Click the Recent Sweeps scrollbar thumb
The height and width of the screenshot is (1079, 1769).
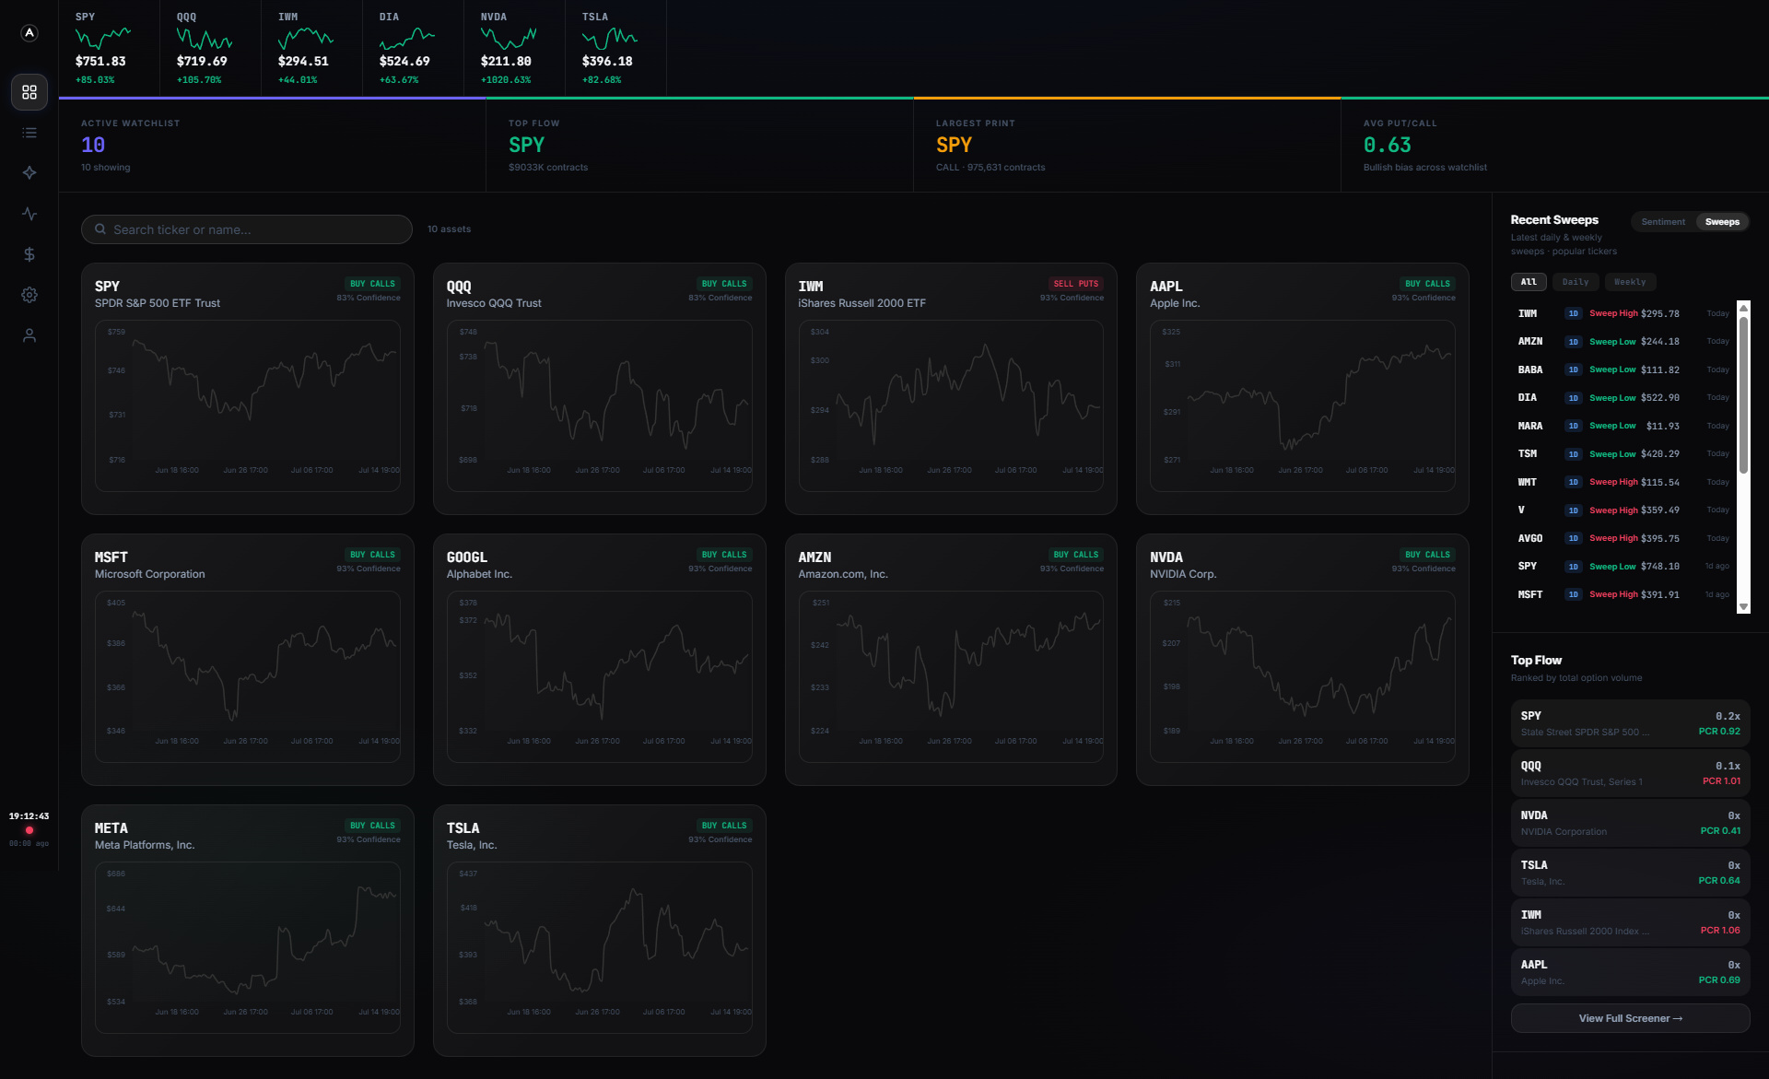[1743, 395]
